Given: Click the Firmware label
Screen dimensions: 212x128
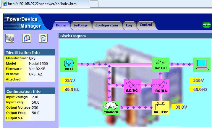Looking at the screenshot, I should (x=14, y=69).
